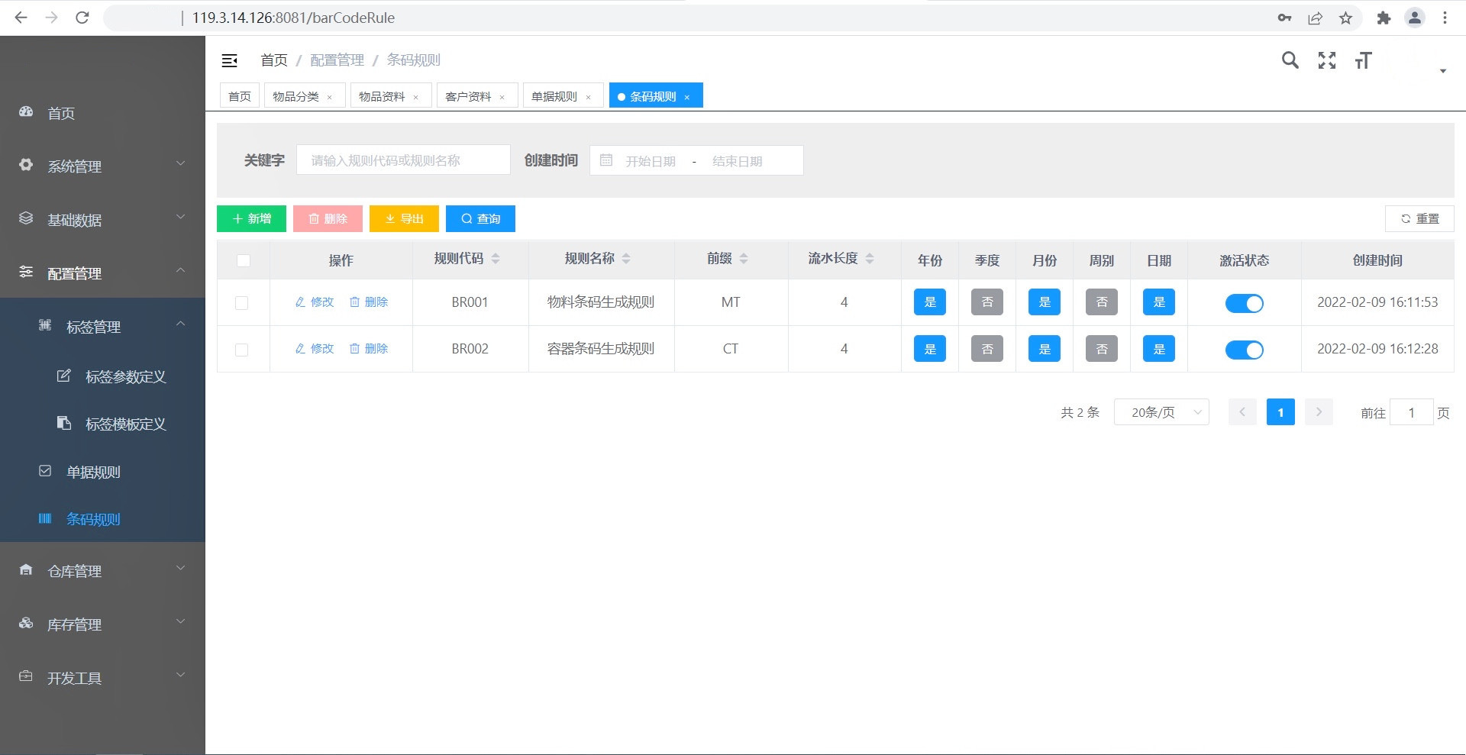Check the BR001 row checkbox
The image size is (1466, 755).
[242, 303]
